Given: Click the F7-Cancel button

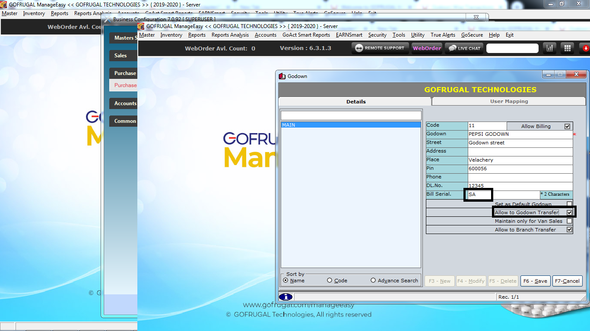Looking at the screenshot, I should point(567,281).
